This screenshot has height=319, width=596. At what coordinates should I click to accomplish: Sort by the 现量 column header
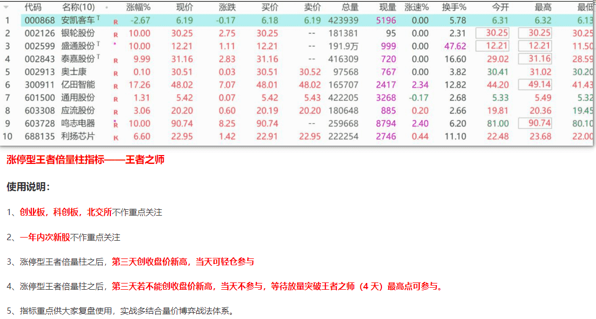coord(388,7)
